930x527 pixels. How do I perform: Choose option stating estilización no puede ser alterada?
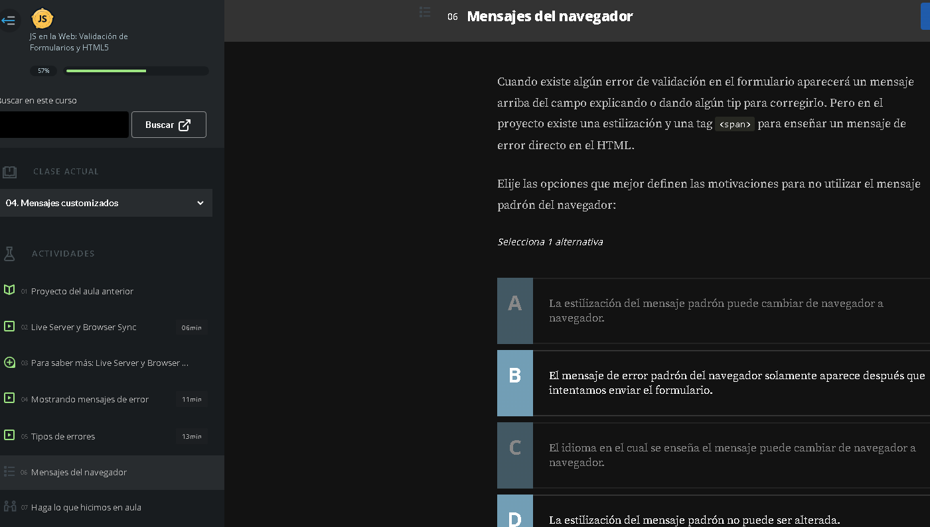(694, 520)
